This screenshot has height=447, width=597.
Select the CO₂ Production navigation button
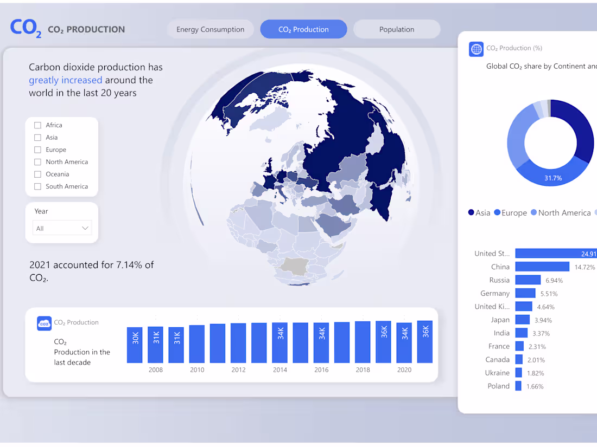[x=303, y=29]
